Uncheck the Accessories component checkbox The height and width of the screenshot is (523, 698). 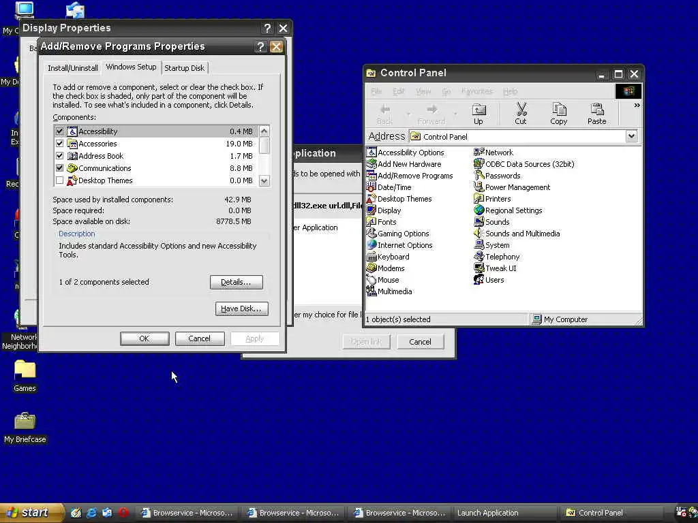pos(60,144)
